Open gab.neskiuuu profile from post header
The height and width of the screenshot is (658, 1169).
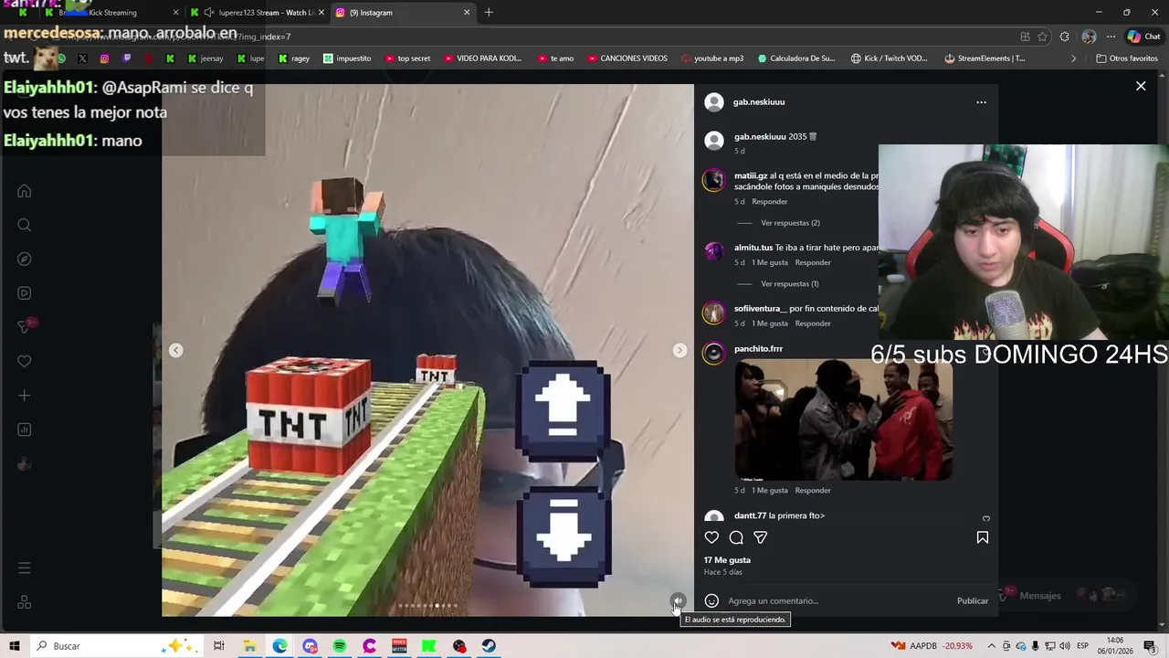(x=758, y=102)
